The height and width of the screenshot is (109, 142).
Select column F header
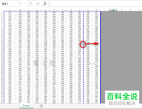pos(54,10)
